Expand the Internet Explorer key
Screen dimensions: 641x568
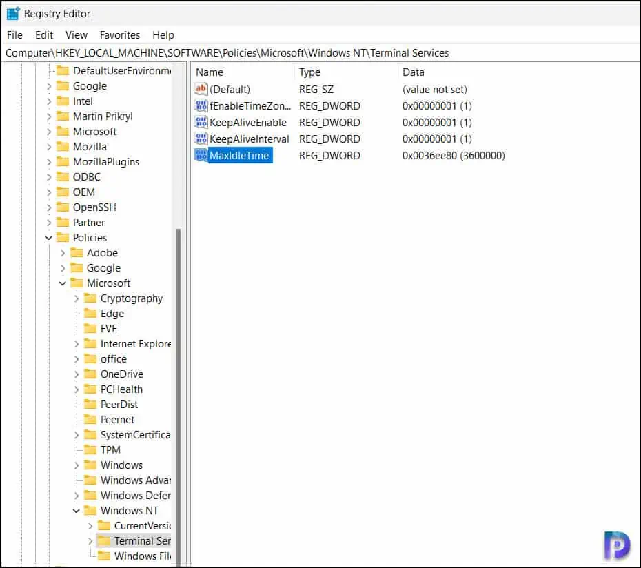click(x=77, y=343)
